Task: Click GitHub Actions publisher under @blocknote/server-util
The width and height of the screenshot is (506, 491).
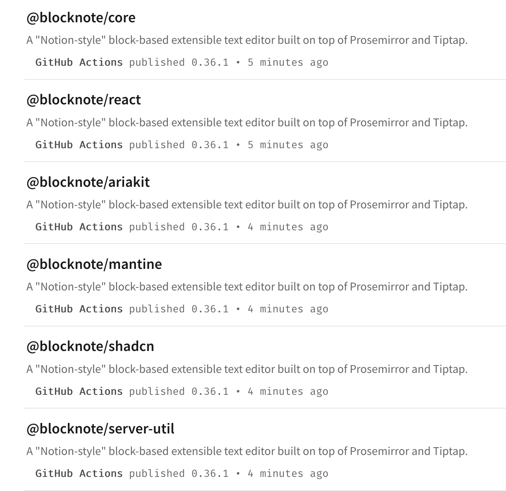Action: point(79,474)
